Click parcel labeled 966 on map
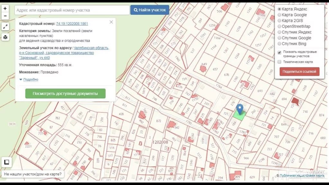 click(246, 158)
